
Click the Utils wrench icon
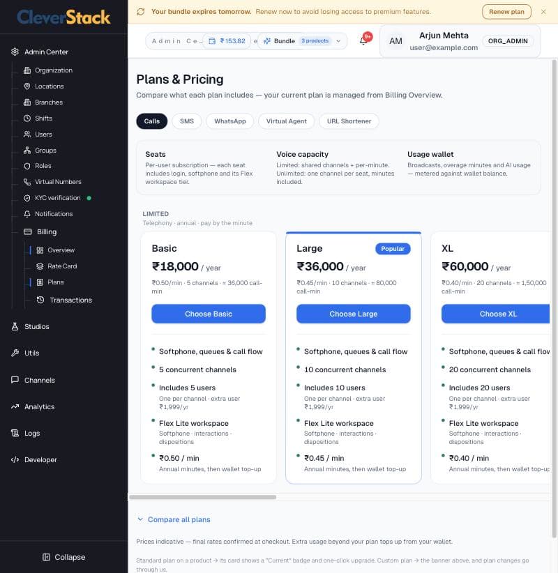[x=15, y=353]
